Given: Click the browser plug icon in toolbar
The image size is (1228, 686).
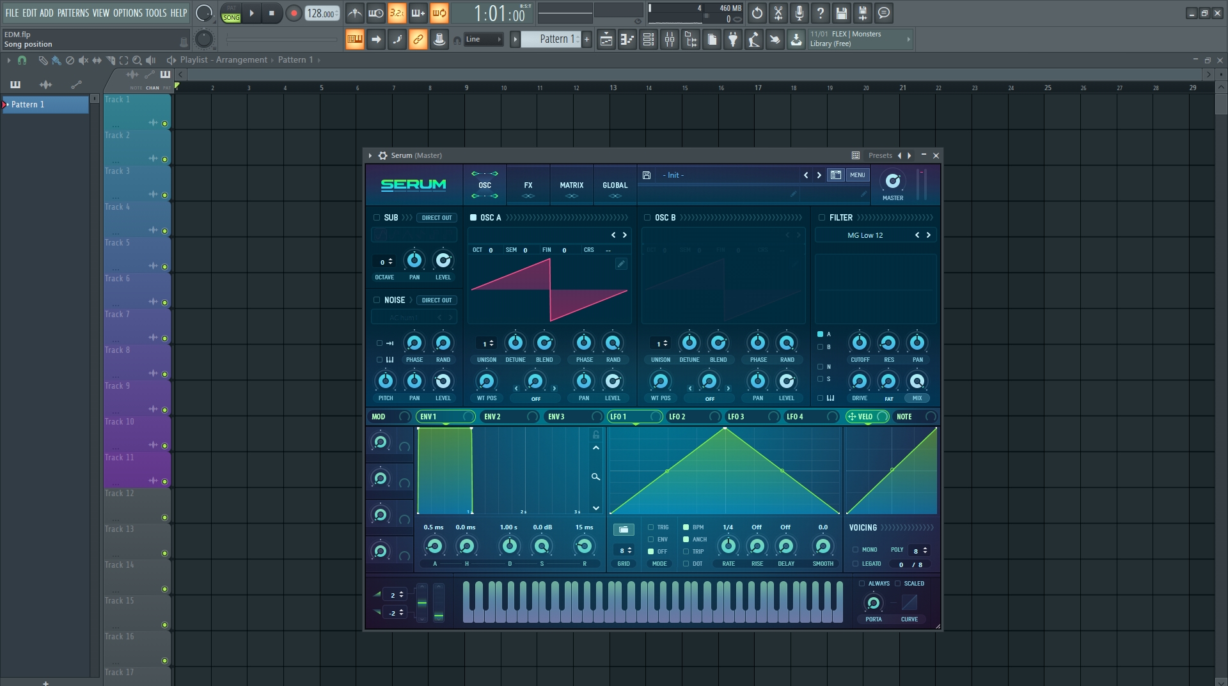Looking at the screenshot, I should click(x=733, y=40).
